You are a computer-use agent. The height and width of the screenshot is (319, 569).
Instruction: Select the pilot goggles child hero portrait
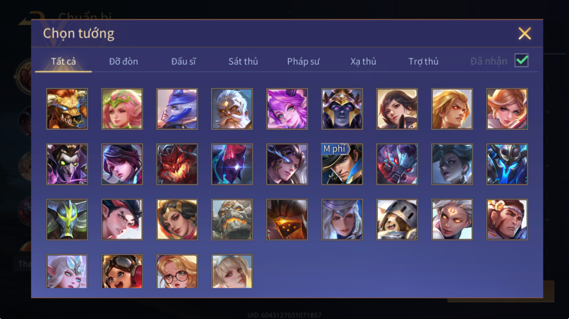[122, 271]
